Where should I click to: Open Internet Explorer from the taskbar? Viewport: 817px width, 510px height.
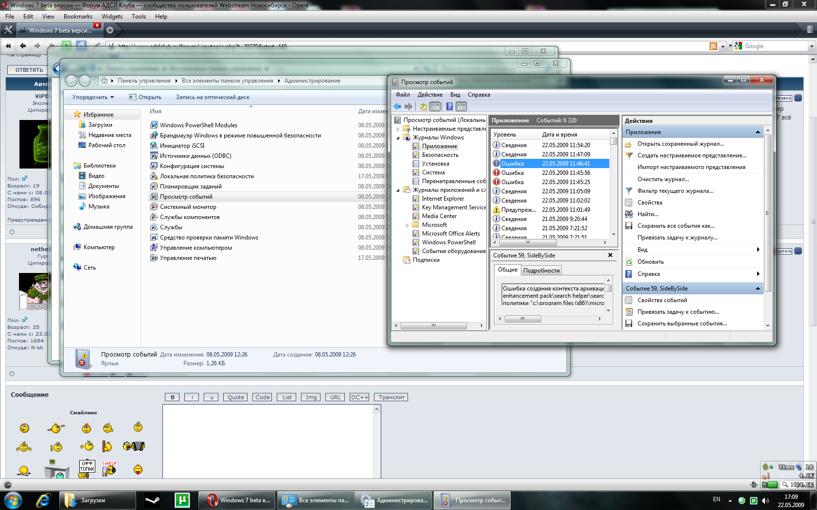click(43, 500)
